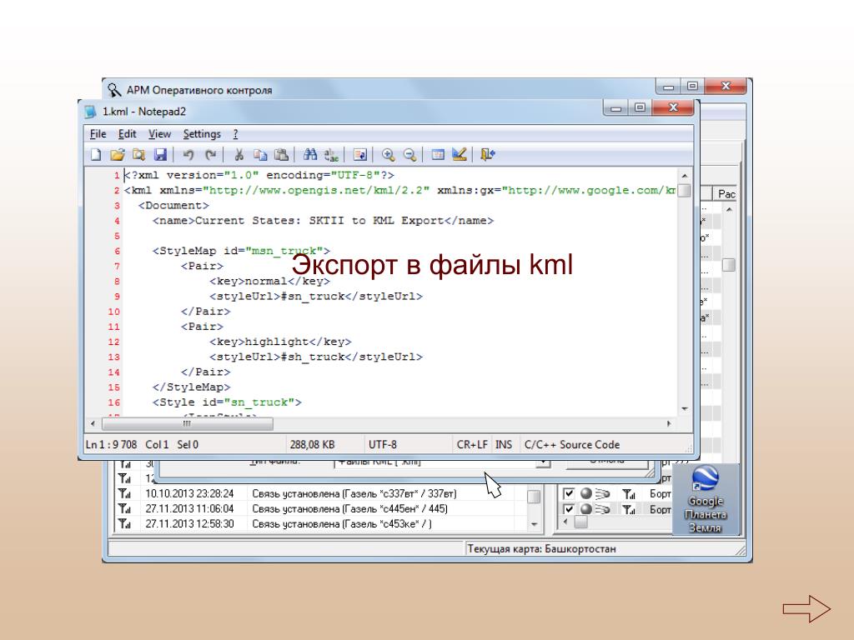Click line 16 Style id sn_truck text
The image size is (854, 640).
pos(227,402)
